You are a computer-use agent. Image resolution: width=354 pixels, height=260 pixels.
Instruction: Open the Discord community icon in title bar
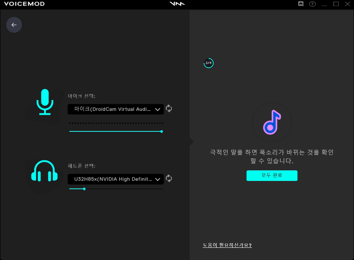click(x=301, y=4)
